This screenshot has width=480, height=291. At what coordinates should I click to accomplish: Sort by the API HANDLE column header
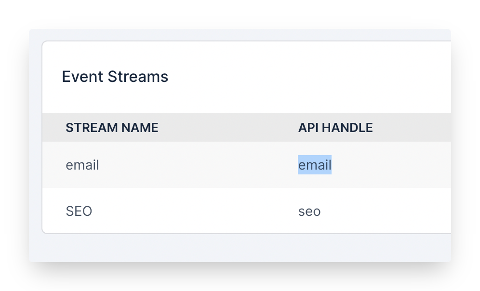tap(335, 128)
